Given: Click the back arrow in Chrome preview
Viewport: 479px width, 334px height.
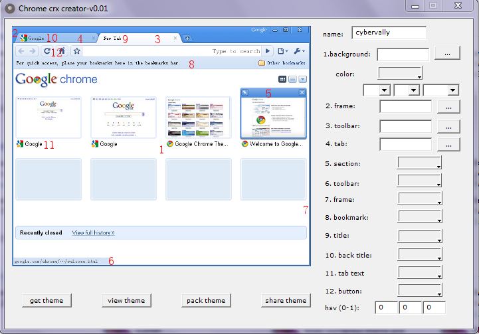Looking at the screenshot, I should [x=21, y=51].
